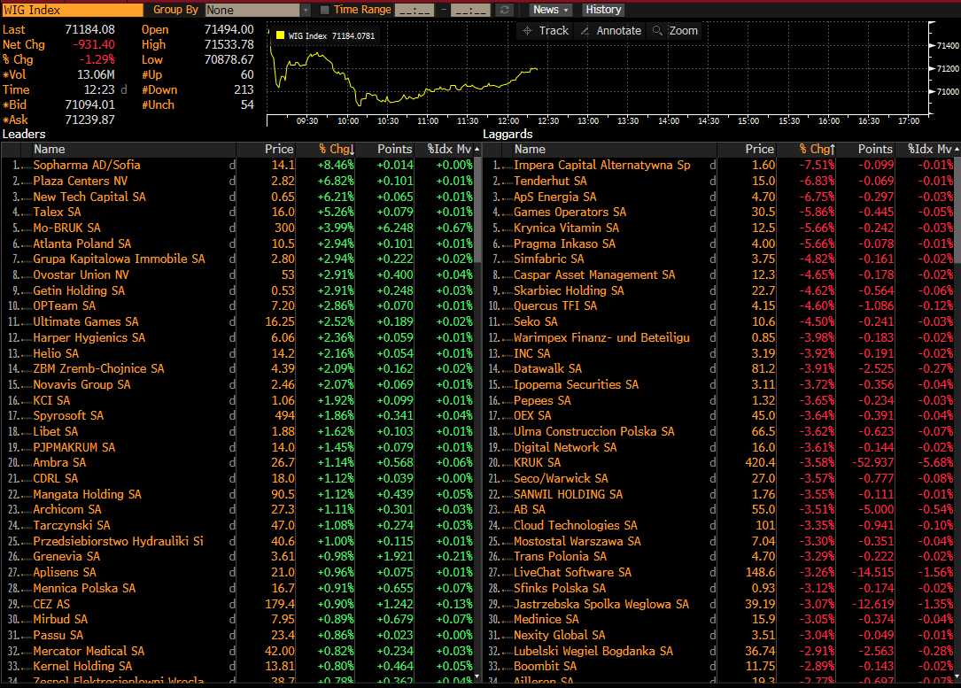Image resolution: width=961 pixels, height=688 pixels.
Task: Open the History tab
Action: tap(603, 10)
